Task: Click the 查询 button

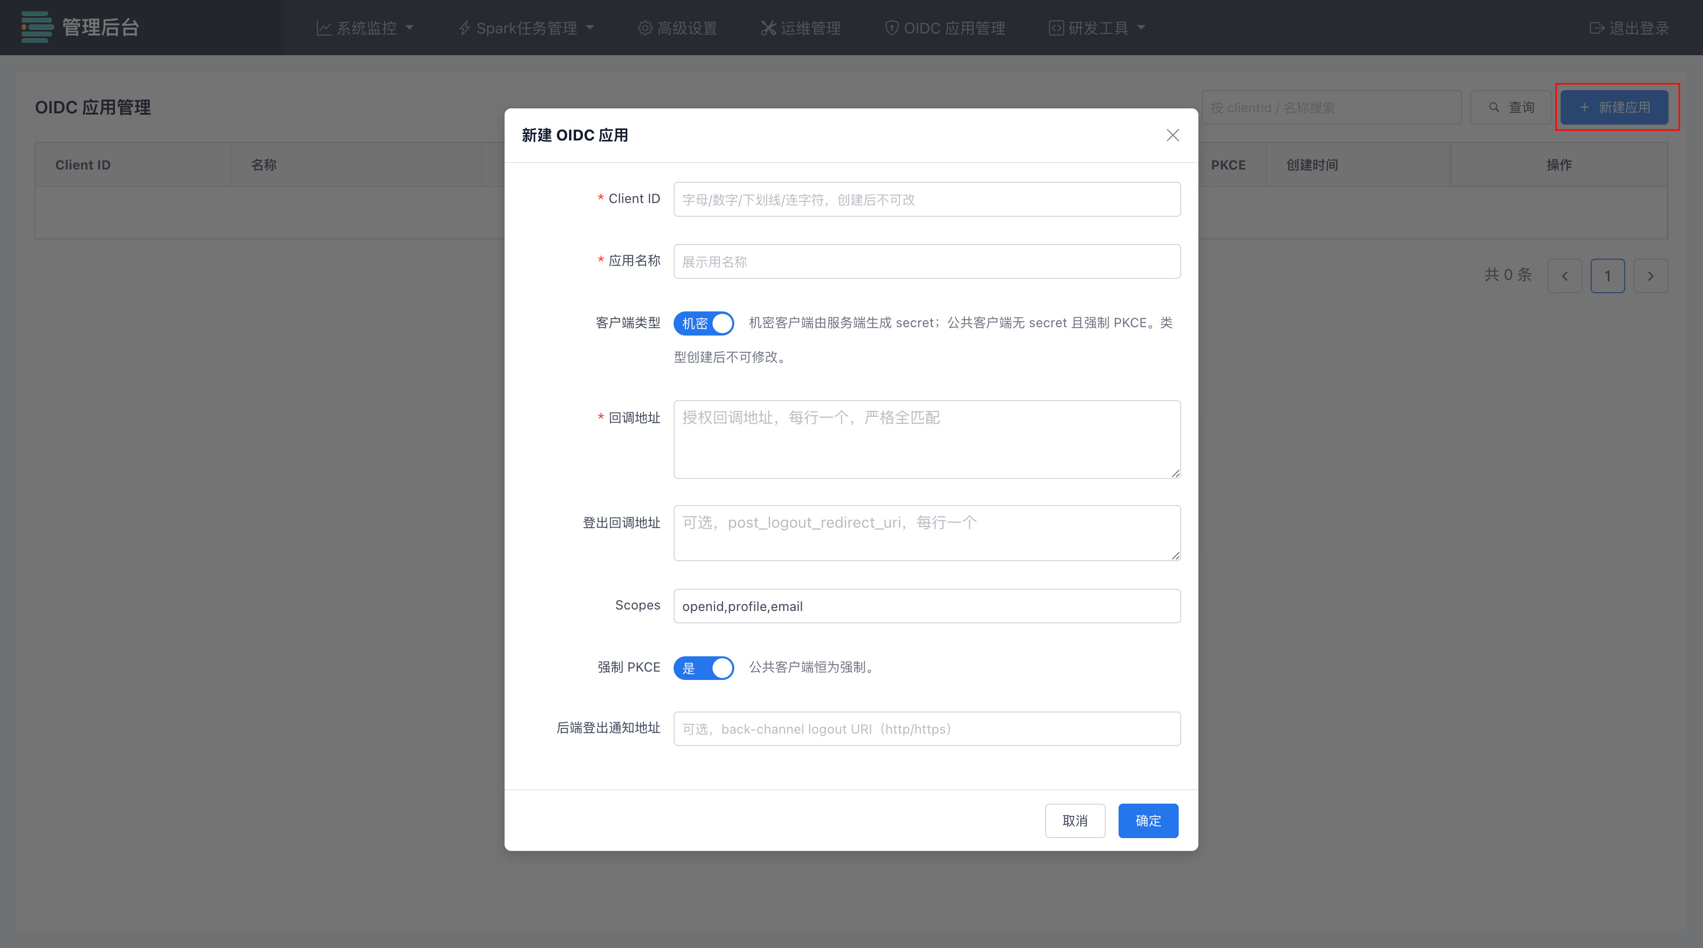Action: pyautogui.click(x=1511, y=107)
